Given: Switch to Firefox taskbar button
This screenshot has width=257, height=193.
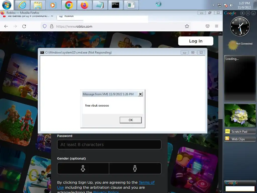Looking at the screenshot, I should pos(84,5).
